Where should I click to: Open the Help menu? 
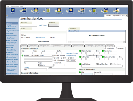[22, 6]
